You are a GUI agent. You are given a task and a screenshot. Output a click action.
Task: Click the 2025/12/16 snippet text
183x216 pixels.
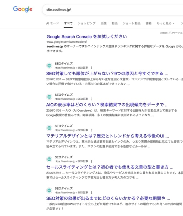point(114,175)
